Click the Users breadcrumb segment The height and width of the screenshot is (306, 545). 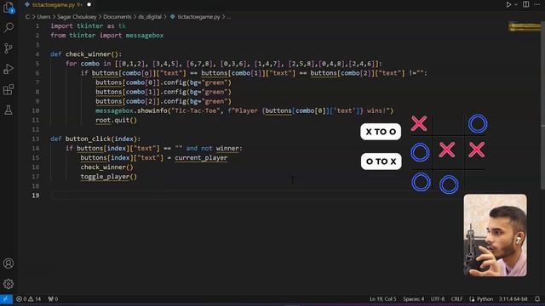point(43,17)
